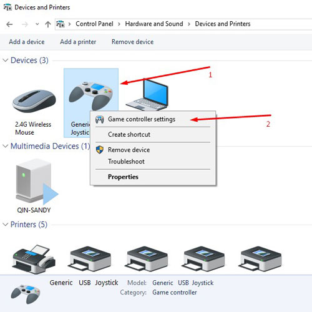Select the second printer icon in Printers
The height and width of the screenshot is (312, 312).
(x=89, y=259)
